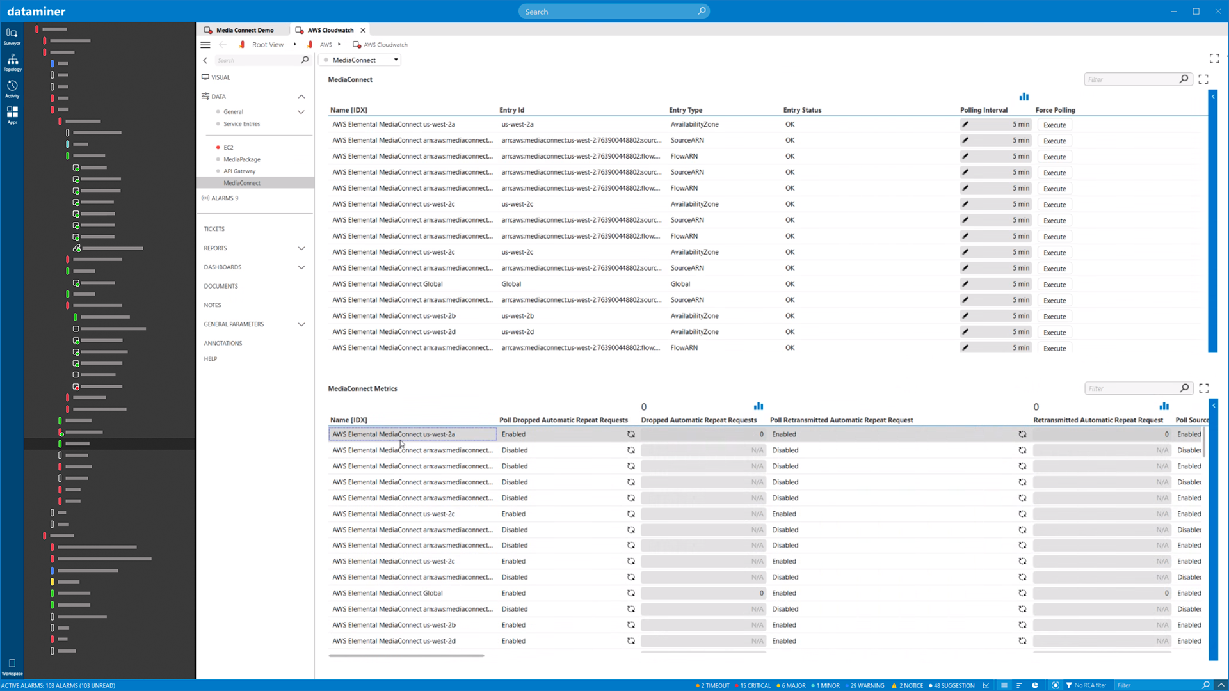Screen dimensions: 1229x691
Task: Toggle Poll Dropped refresh for Global row
Action: 631,594
